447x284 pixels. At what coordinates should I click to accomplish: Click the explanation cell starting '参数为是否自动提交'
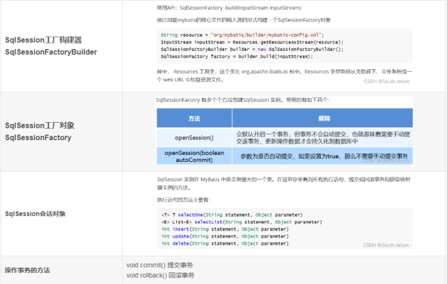323,156
